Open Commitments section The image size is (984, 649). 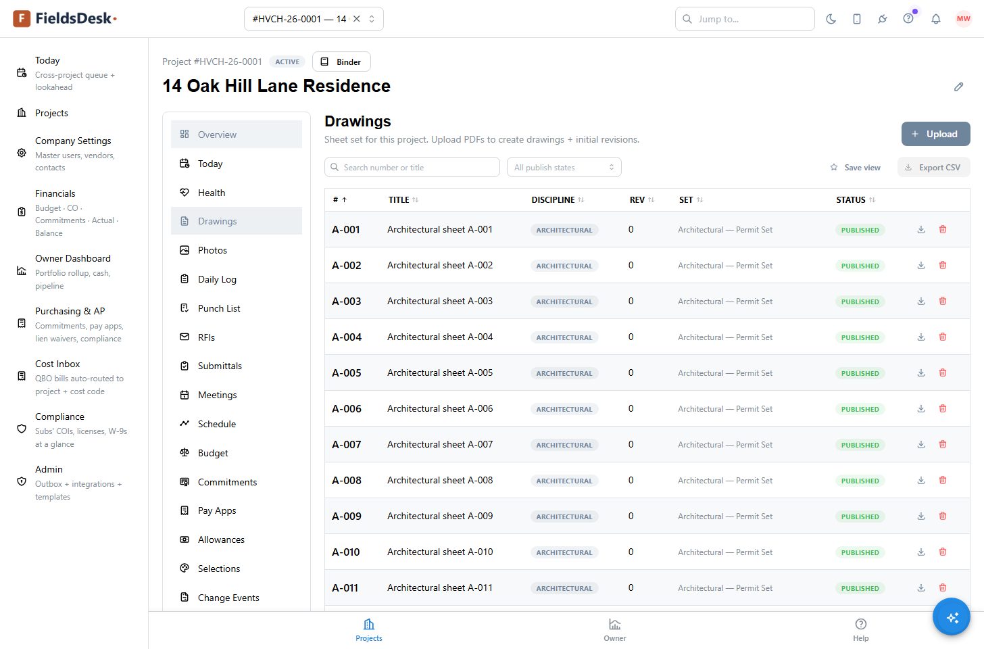237,482
